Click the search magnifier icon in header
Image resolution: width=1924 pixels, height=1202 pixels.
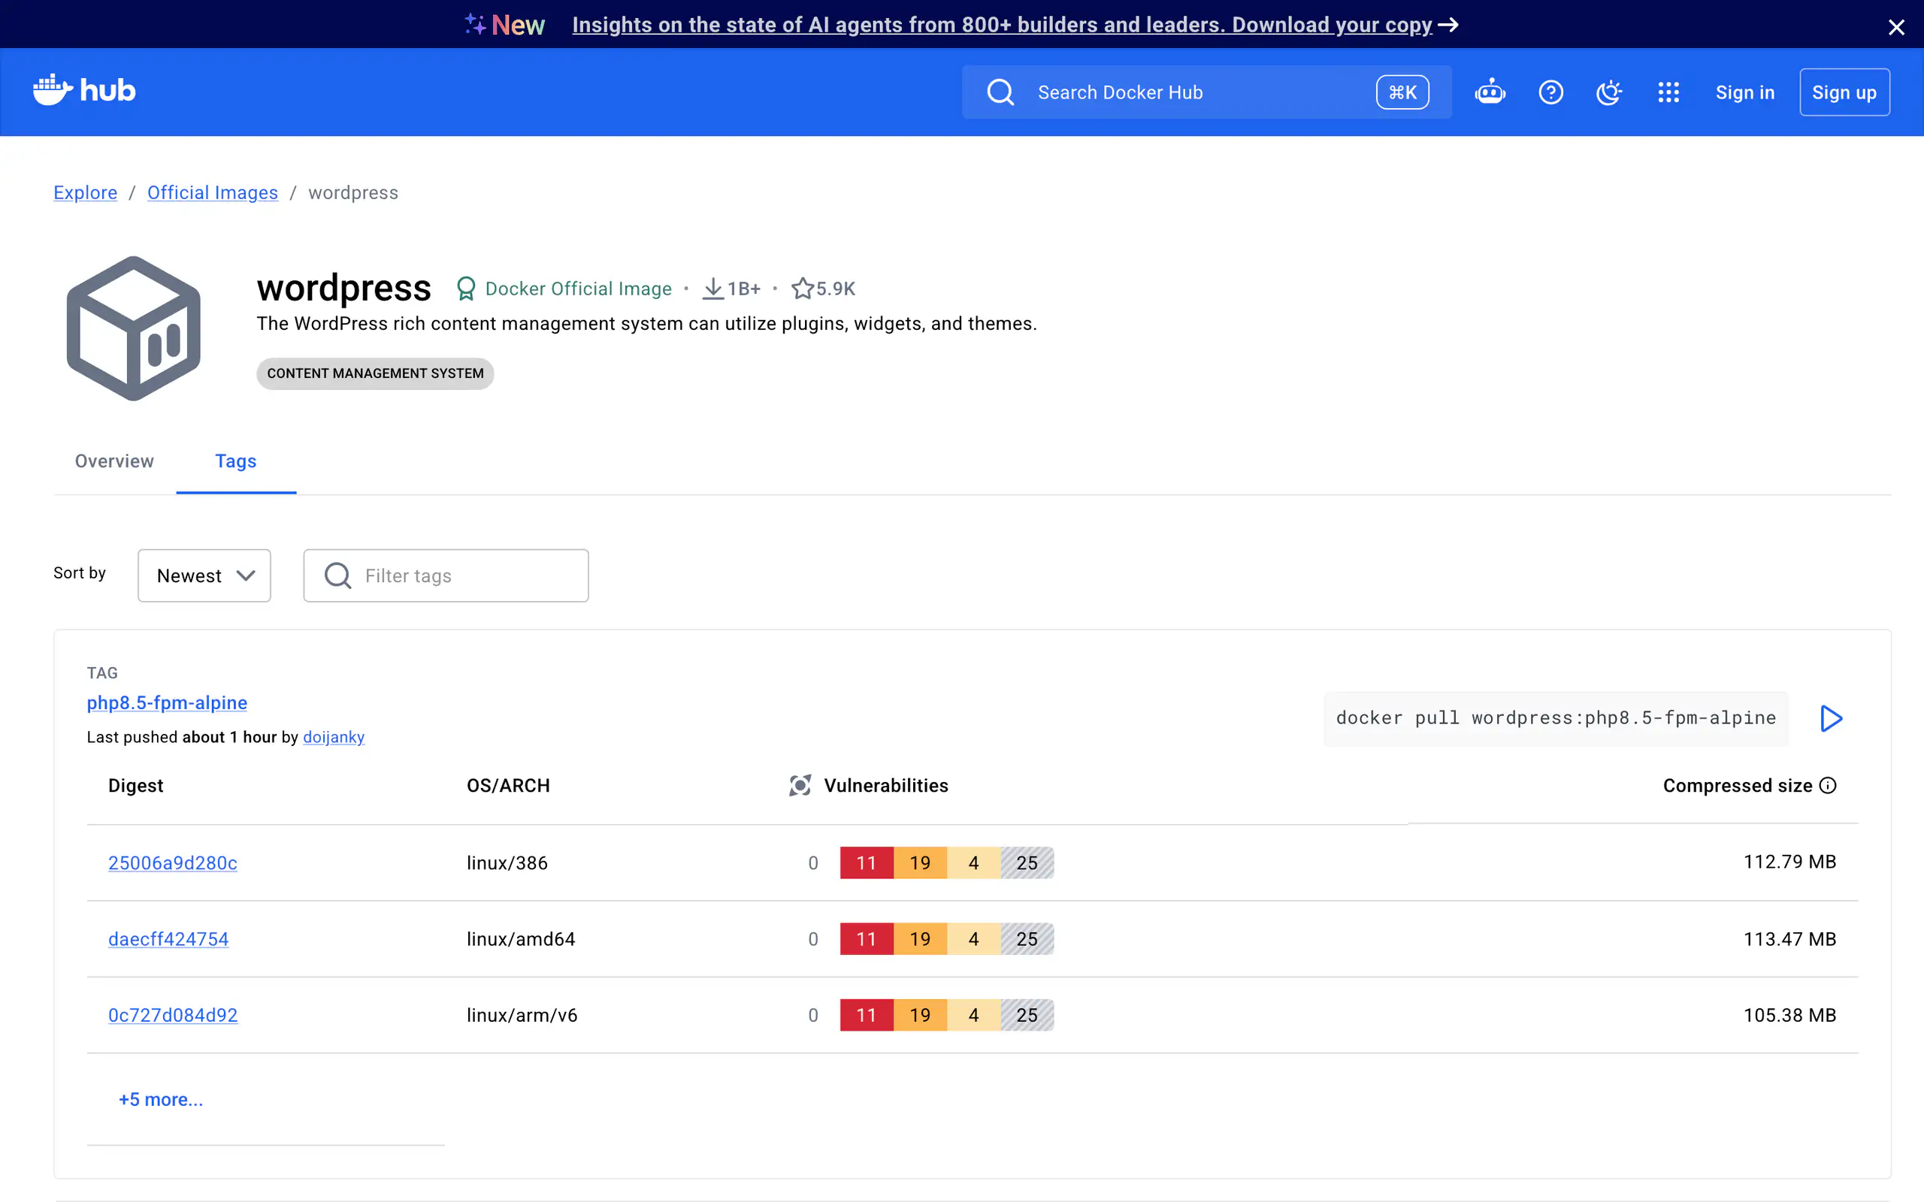click(1000, 92)
